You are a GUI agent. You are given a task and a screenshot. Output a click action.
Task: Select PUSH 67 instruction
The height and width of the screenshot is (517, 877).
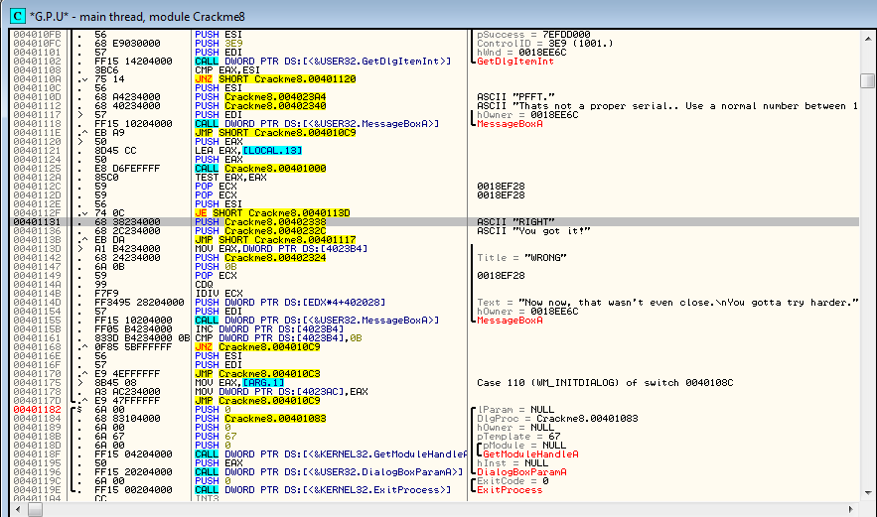pos(216,437)
